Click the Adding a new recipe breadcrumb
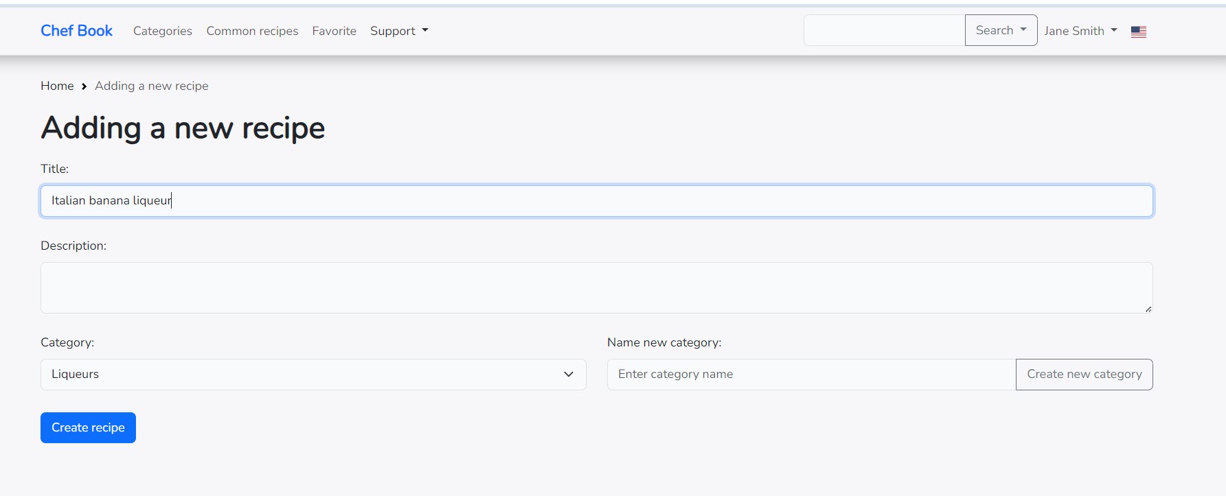Image resolution: width=1226 pixels, height=496 pixels. (151, 86)
